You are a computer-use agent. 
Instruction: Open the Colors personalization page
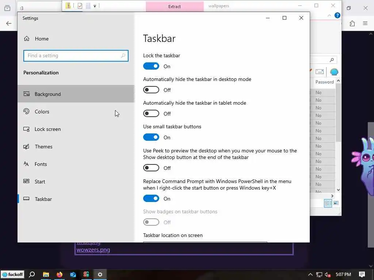76,112
